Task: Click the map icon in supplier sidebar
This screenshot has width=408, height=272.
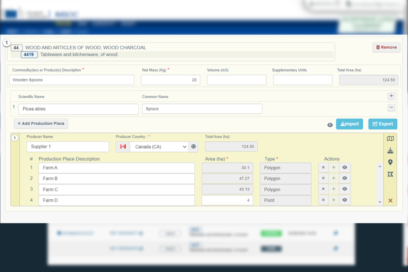Action: 390,139
